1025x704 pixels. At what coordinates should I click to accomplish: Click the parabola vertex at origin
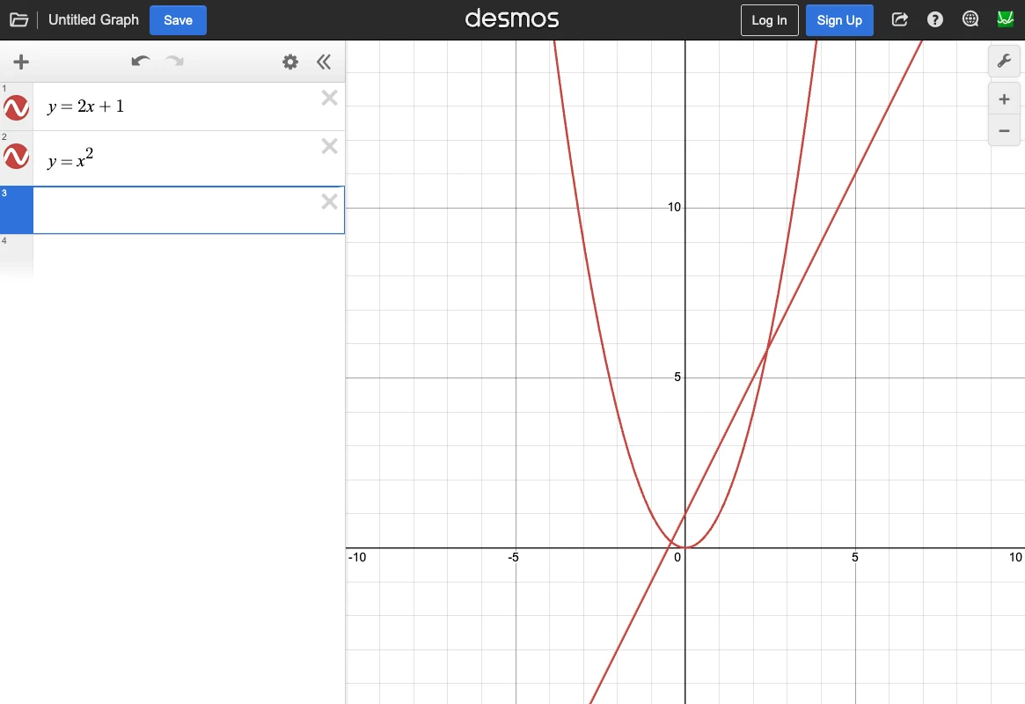pyautogui.click(x=685, y=547)
